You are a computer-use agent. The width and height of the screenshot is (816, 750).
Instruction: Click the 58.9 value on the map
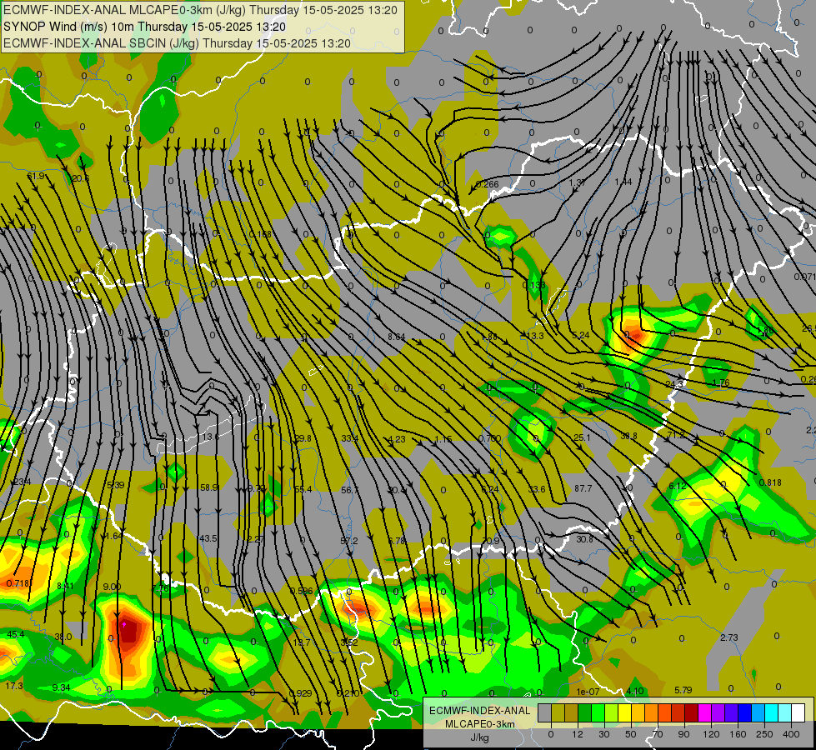click(x=209, y=487)
